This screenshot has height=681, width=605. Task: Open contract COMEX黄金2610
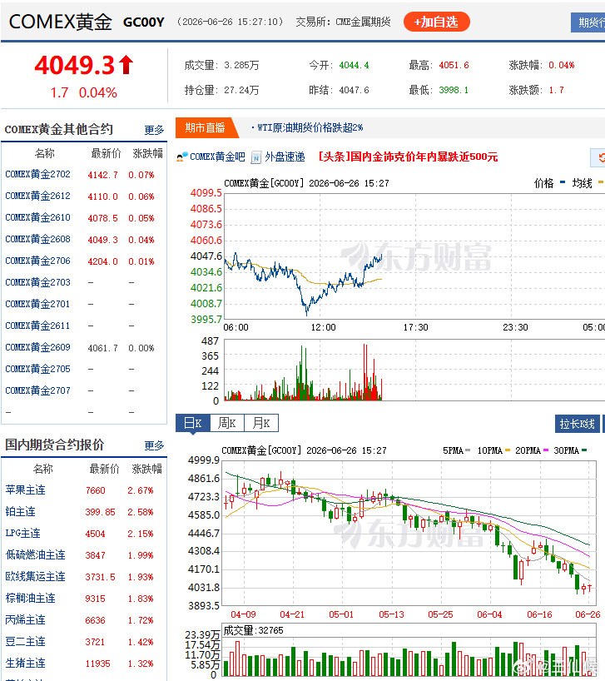click(x=37, y=217)
